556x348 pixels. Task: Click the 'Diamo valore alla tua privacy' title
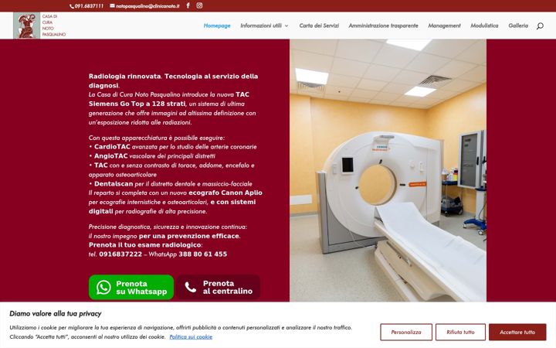56,313
